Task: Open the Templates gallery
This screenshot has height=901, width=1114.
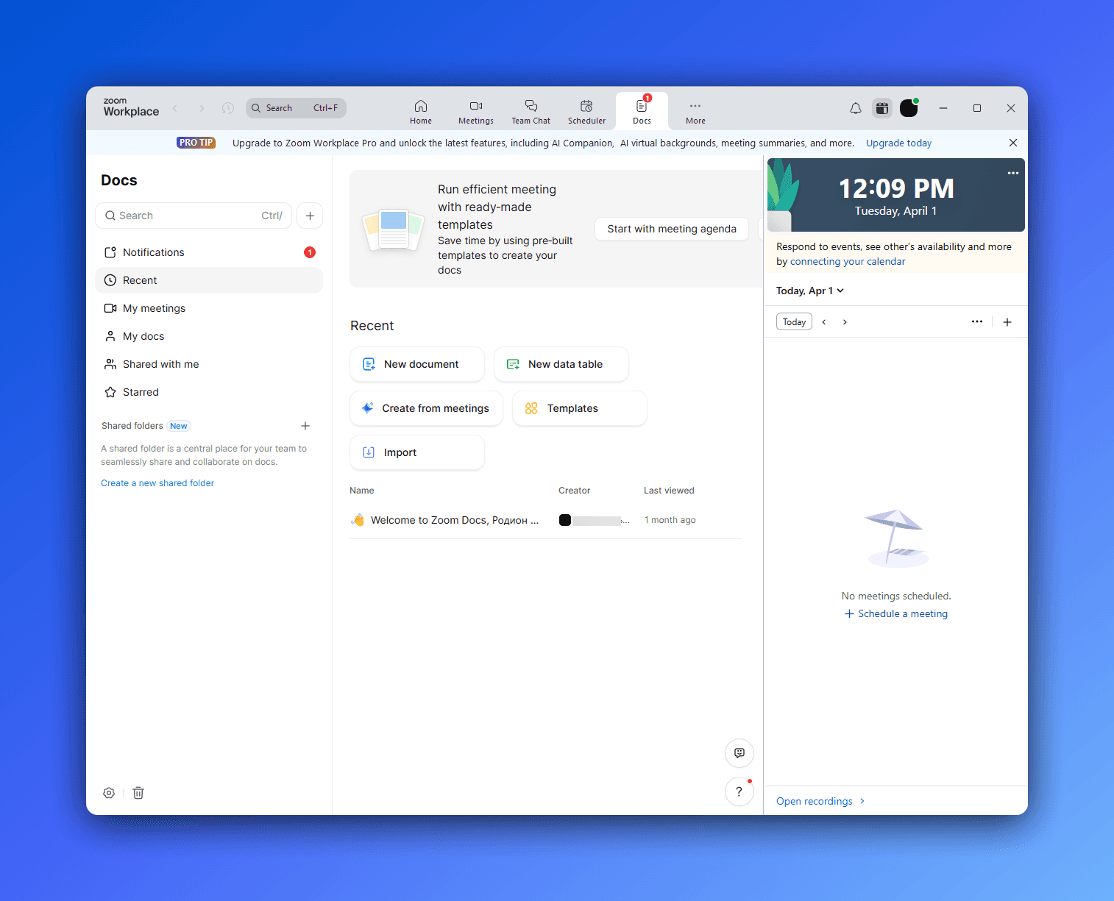Action: coord(580,408)
